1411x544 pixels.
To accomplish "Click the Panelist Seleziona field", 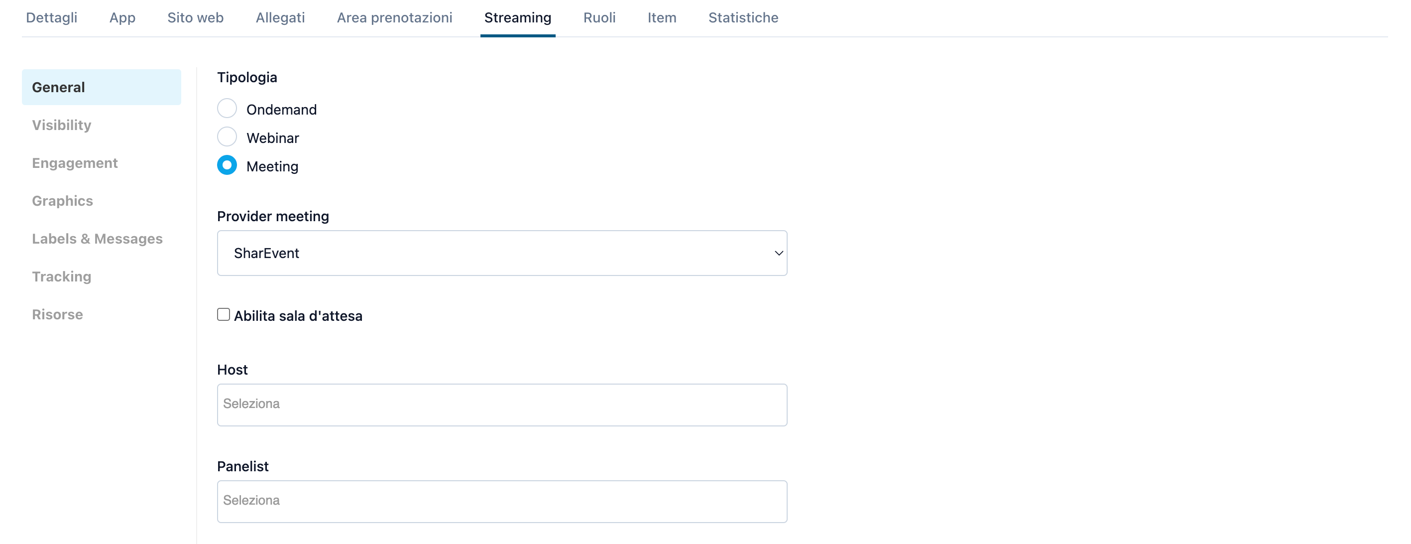I will point(502,501).
